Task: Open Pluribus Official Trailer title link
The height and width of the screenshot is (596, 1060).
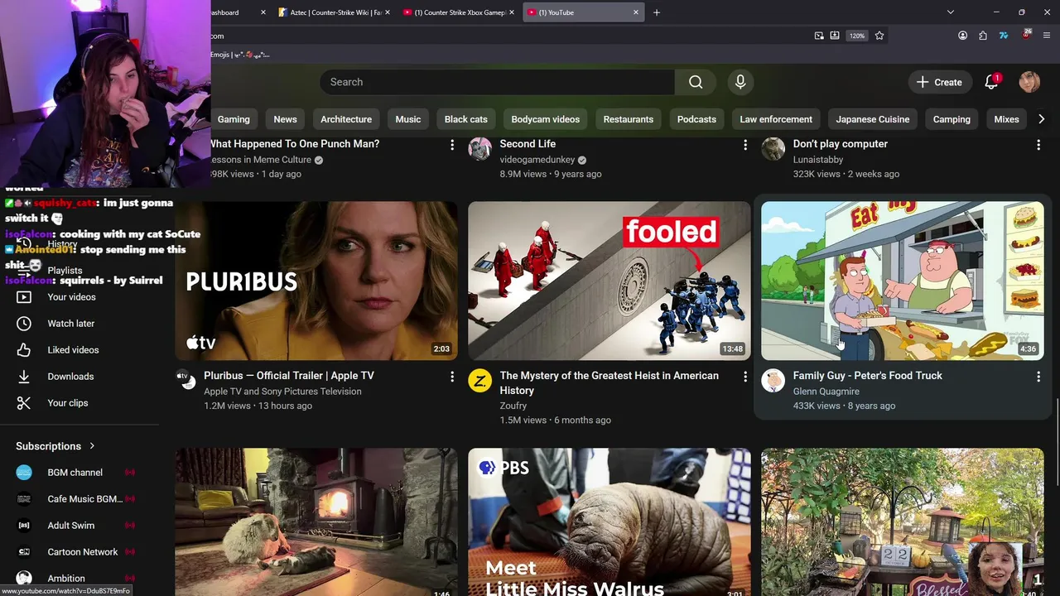Action: (x=289, y=376)
